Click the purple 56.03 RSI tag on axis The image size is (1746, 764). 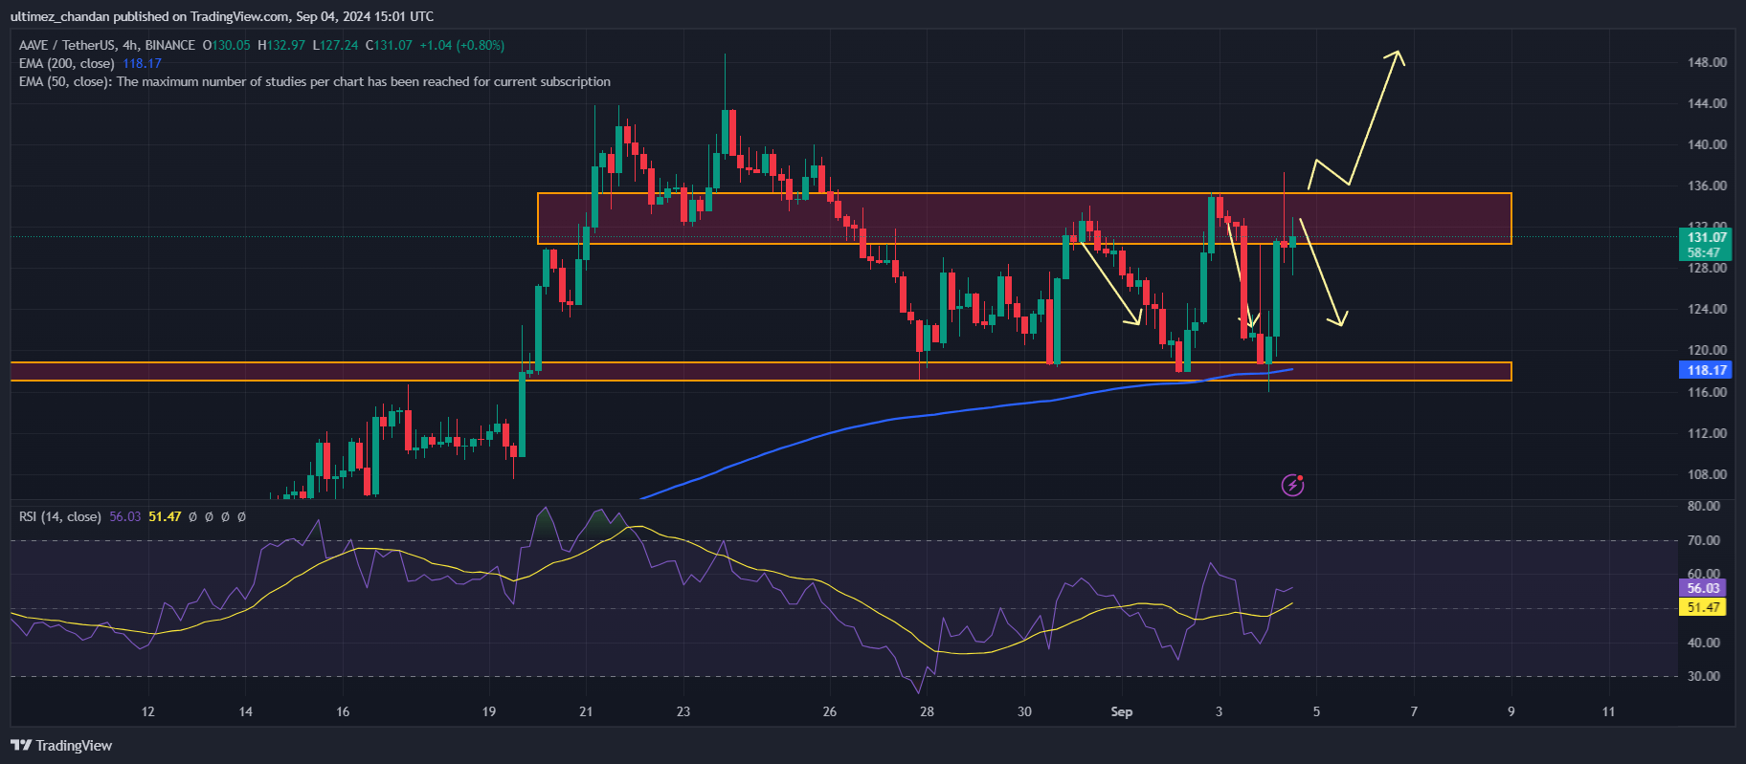(x=1703, y=588)
